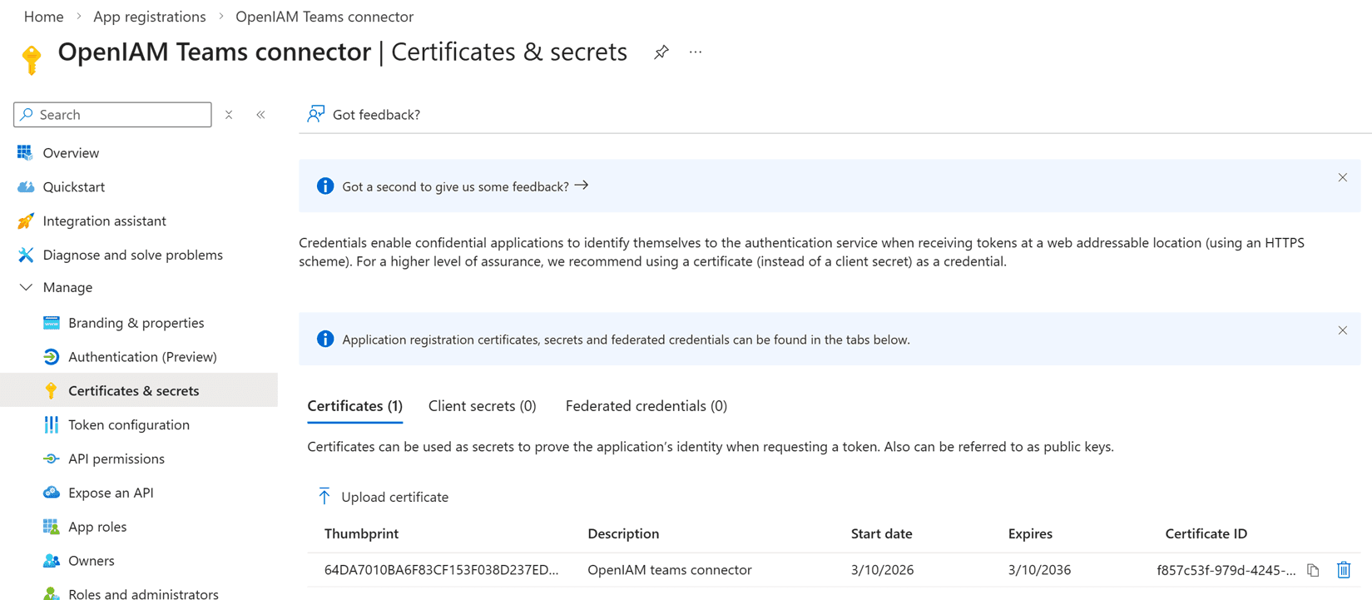Collapse the Manage section
Screen dimensions: 1372x600
point(26,287)
